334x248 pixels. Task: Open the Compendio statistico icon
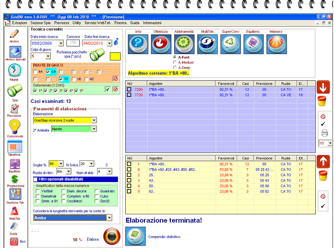click(x=135, y=236)
